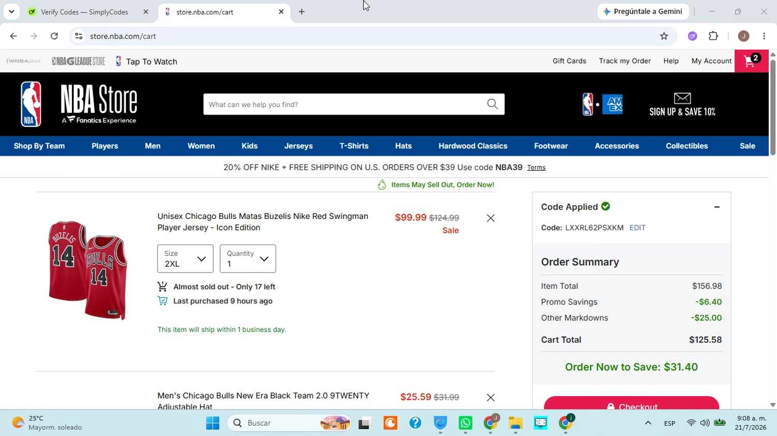
Task: Open the Help link
Action: pos(671,61)
